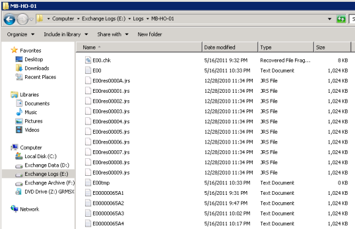Select the E00tmp file icon
This screenshot has height=229, width=355.
[88, 183]
